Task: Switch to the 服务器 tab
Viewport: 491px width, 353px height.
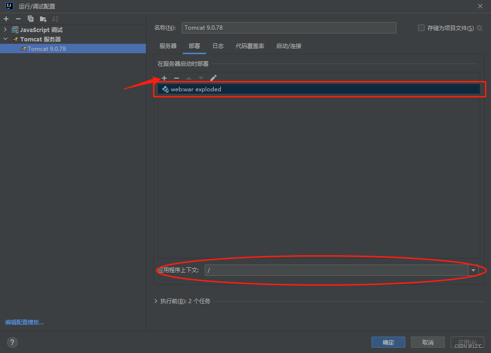Action: point(168,46)
